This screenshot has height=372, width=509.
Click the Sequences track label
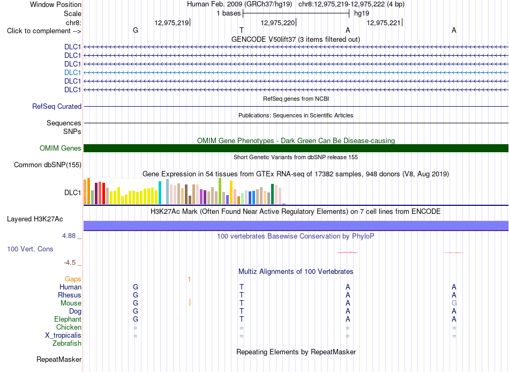pos(64,123)
